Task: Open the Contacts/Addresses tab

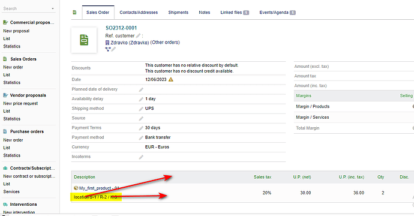Action: (139, 13)
